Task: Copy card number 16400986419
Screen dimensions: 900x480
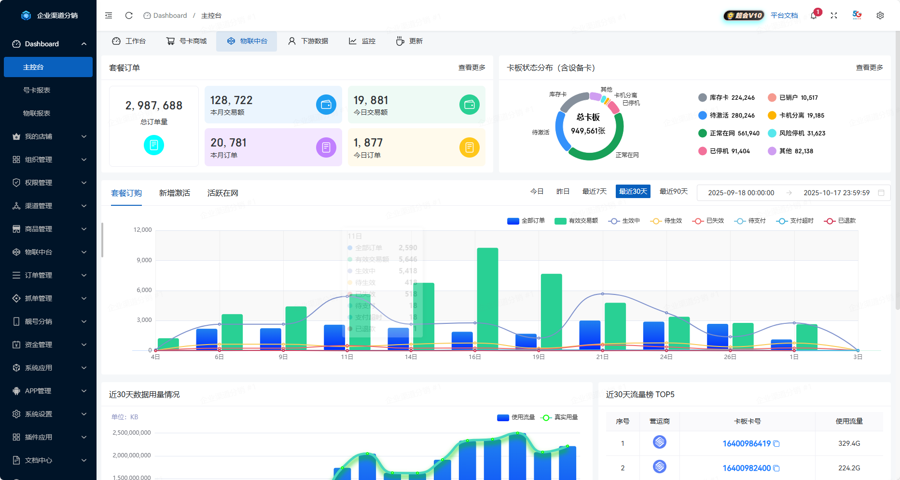Action: pyautogui.click(x=776, y=444)
